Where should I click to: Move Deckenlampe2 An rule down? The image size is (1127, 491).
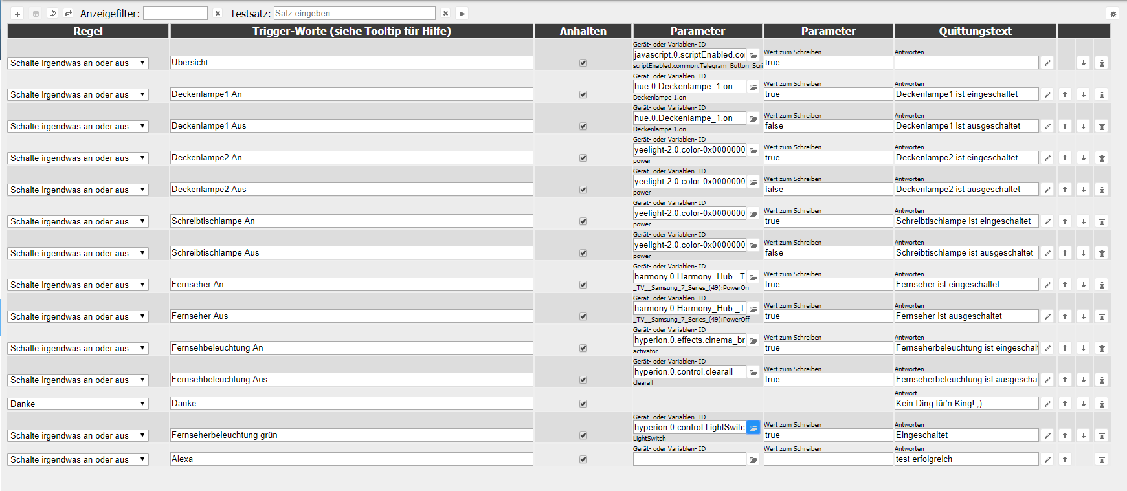[x=1083, y=158]
